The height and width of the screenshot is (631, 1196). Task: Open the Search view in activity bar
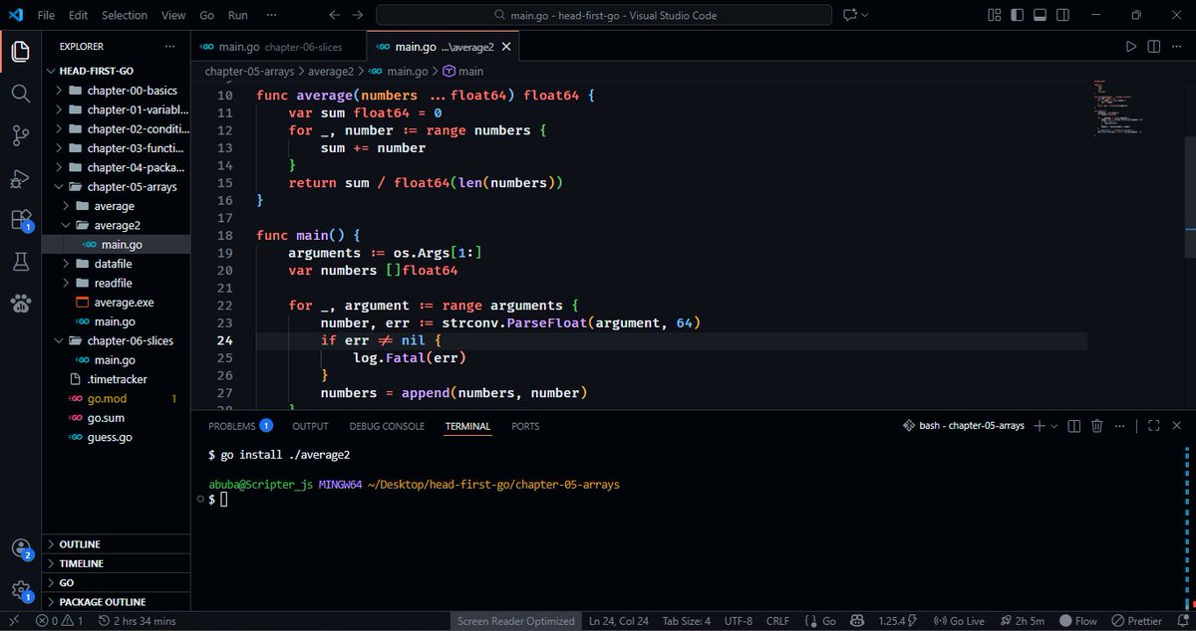point(21,94)
